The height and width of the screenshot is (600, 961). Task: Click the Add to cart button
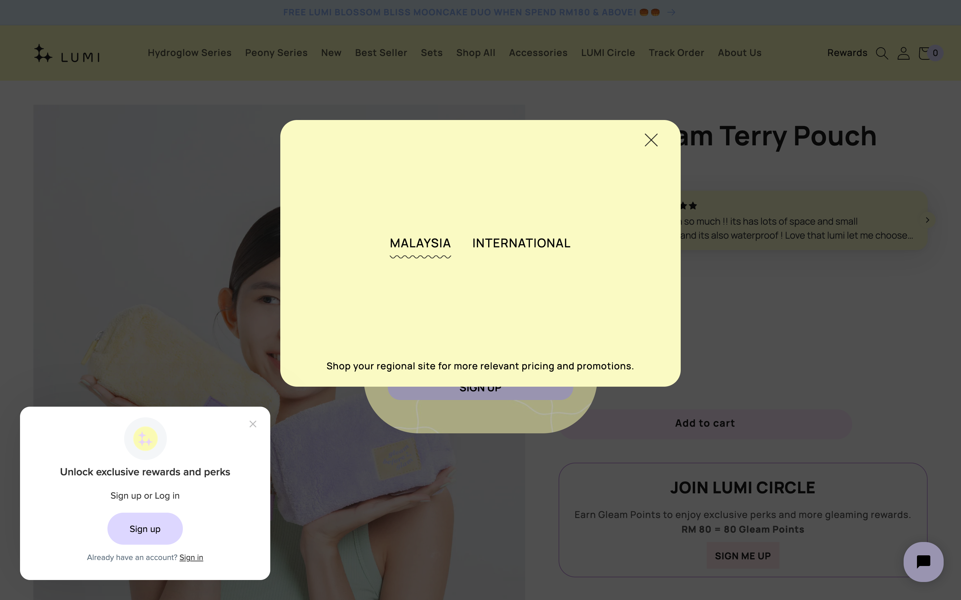point(705,423)
